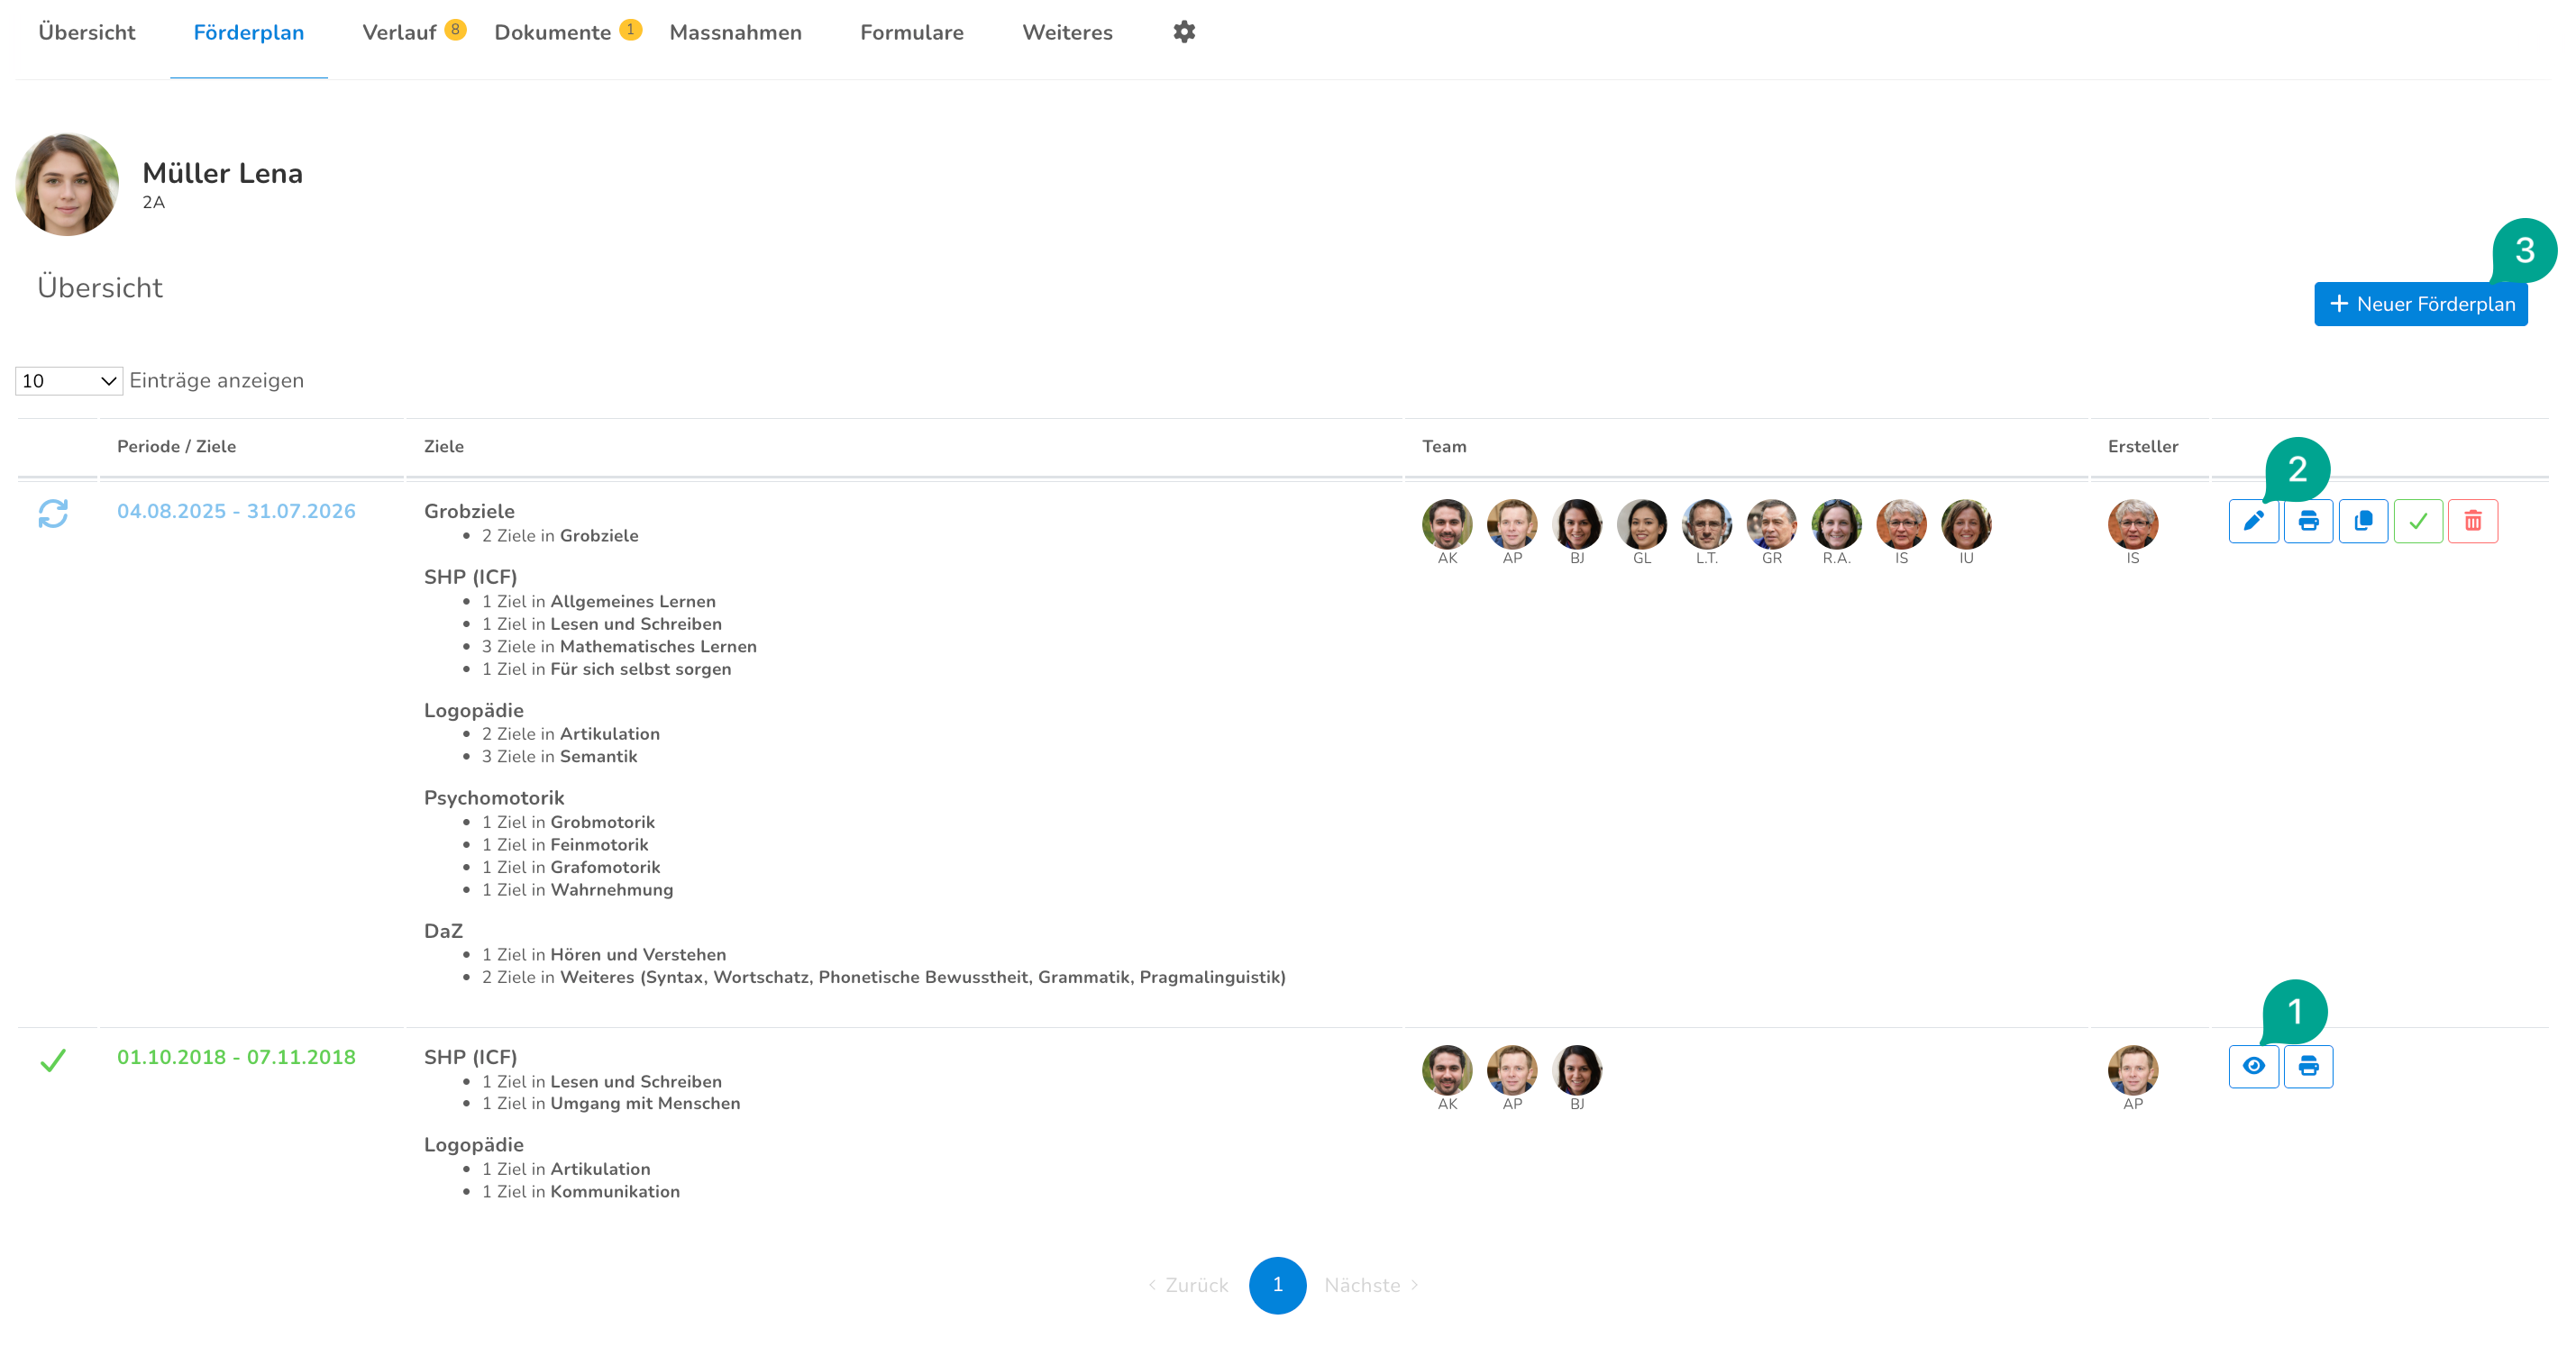This screenshot has width=2576, height=1365.
Task: Duplicate the 2025-2026 Förderplan with copy icon
Action: click(x=2363, y=521)
